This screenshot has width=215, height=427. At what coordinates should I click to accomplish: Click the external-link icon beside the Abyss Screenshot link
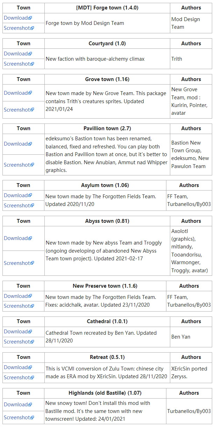pos(33,263)
